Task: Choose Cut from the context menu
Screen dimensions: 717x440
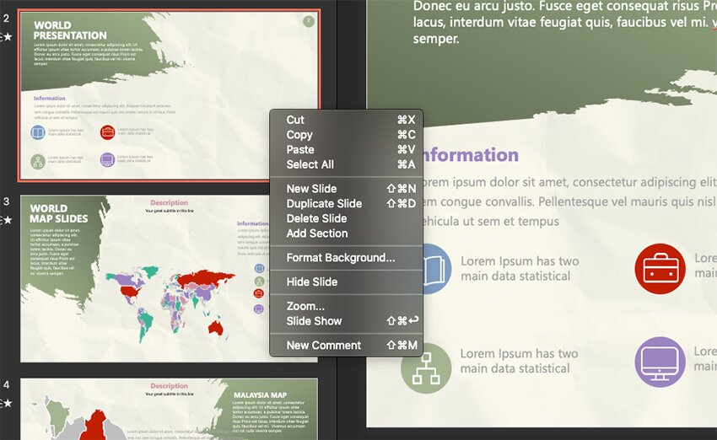Action: coord(295,120)
